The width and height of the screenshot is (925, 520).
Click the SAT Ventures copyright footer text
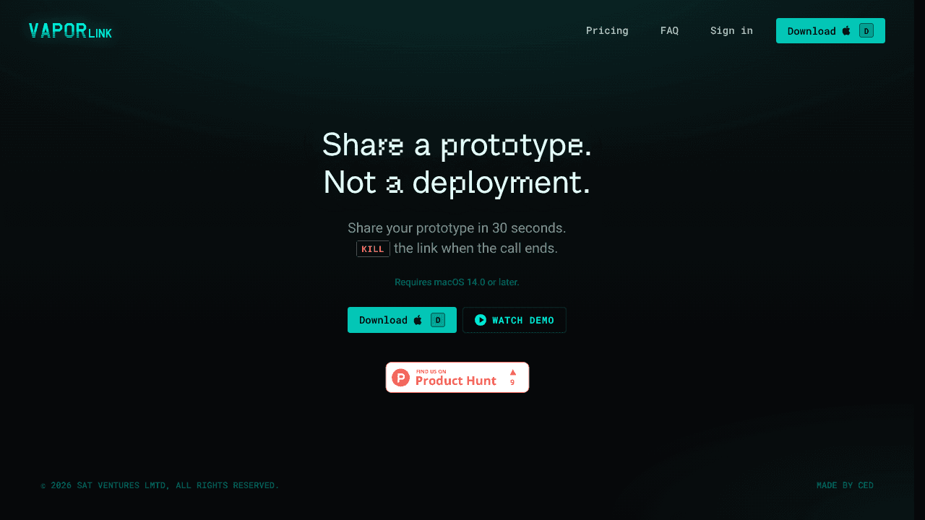tap(160, 485)
